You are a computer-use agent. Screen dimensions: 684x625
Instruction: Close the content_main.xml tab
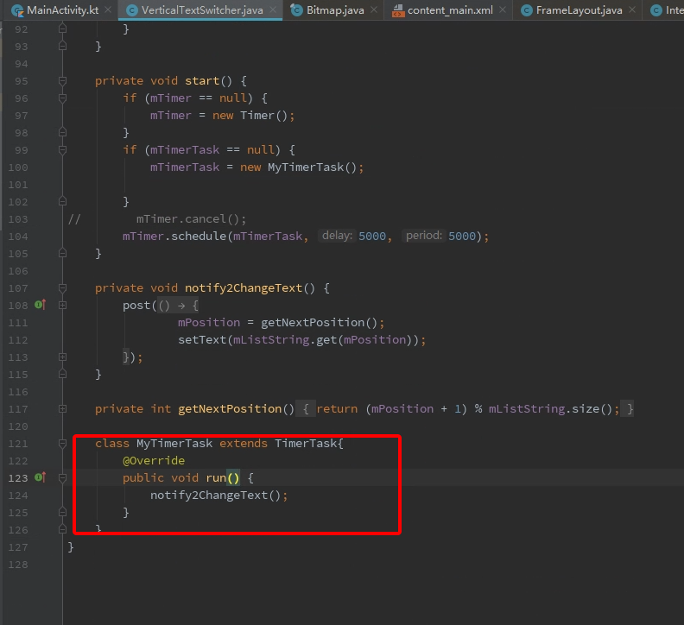pyautogui.click(x=503, y=9)
